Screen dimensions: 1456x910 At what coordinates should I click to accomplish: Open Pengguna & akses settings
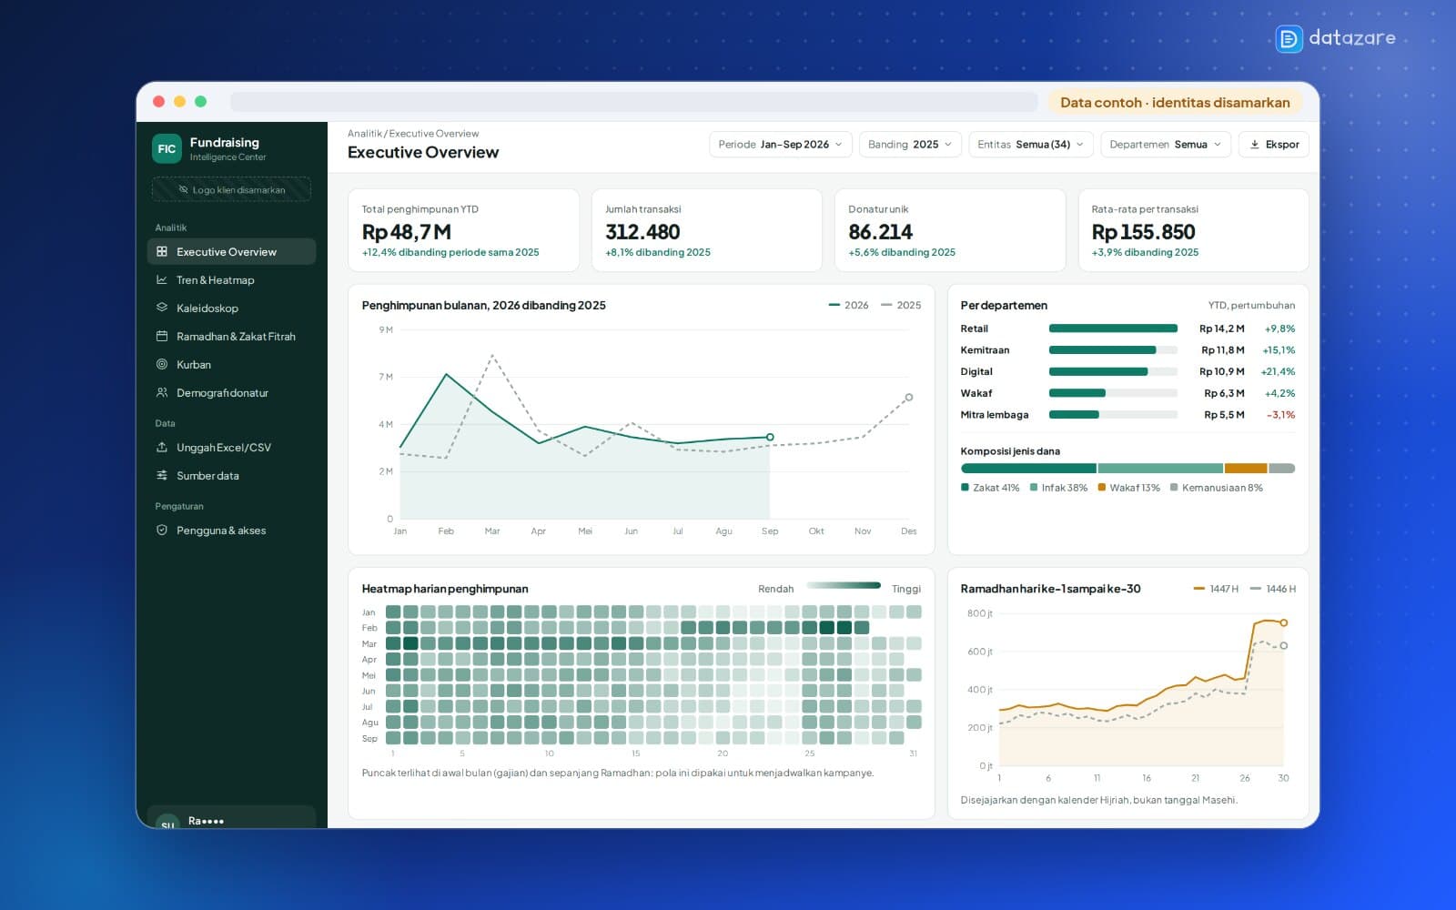point(231,530)
